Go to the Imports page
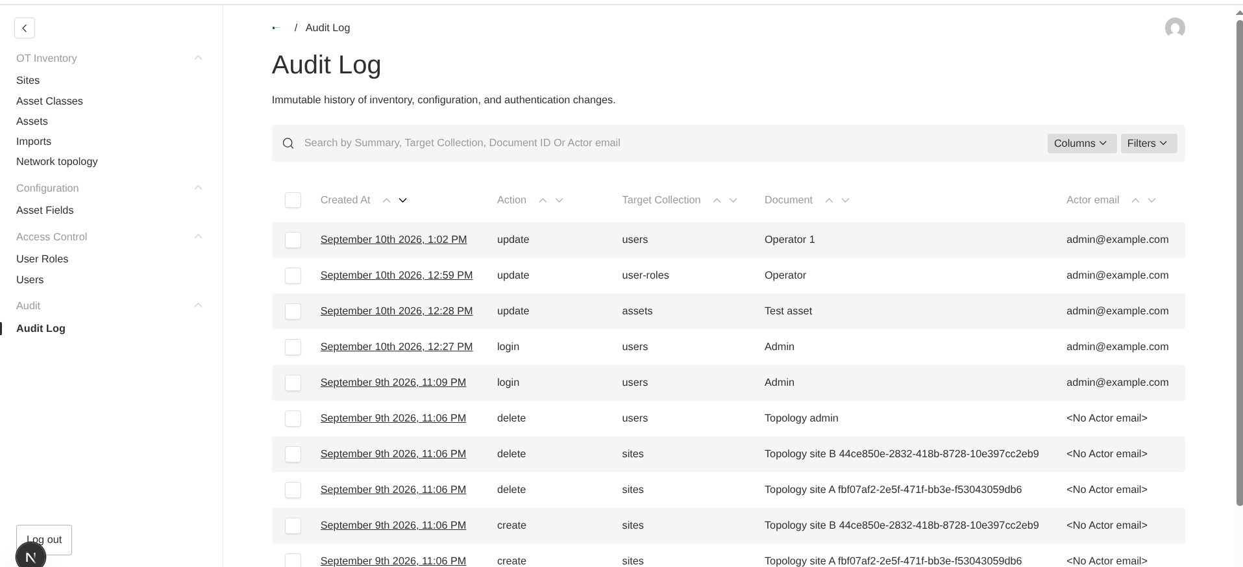Viewport: 1243px width, 567px height. pyautogui.click(x=34, y=142)
